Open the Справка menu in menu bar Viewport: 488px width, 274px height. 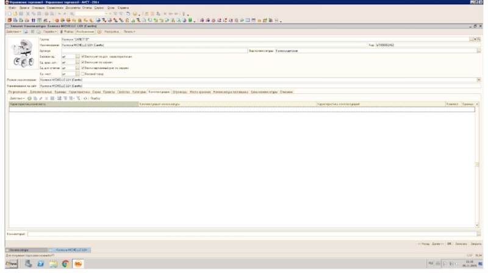click(x=123, y=7)
